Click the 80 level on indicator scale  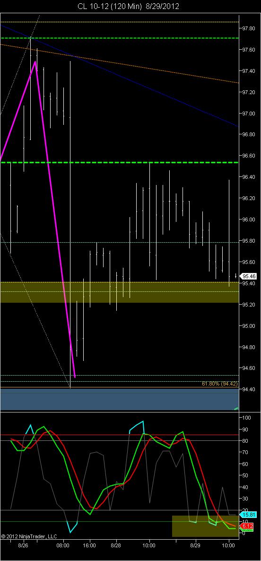[245, 441]
